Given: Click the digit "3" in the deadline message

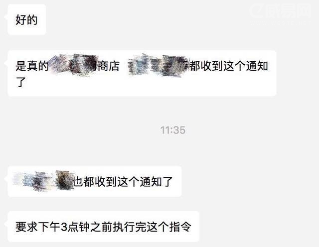Looking at the screenshot, I should [64, 227].
